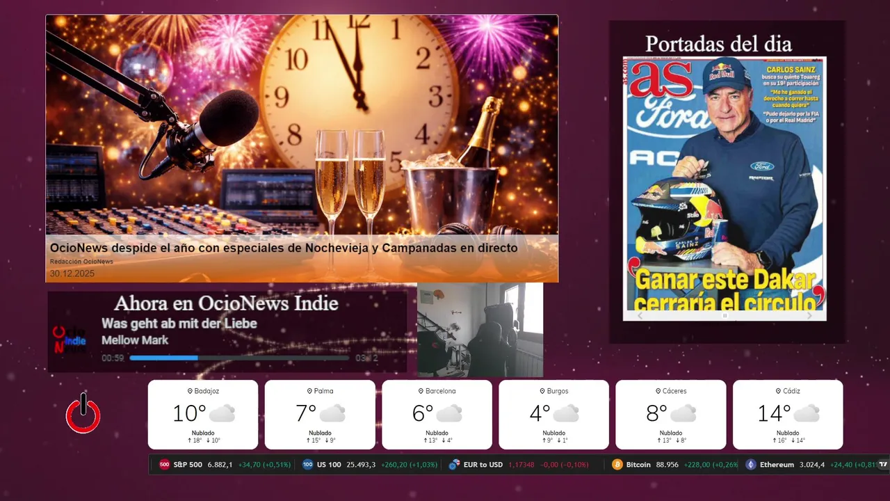Click the webcam video feed thumbnail
890x501 pixels.
click(x=480, y=330)
